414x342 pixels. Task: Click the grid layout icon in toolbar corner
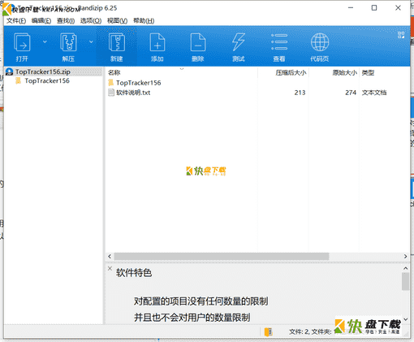tap(401, 35)
